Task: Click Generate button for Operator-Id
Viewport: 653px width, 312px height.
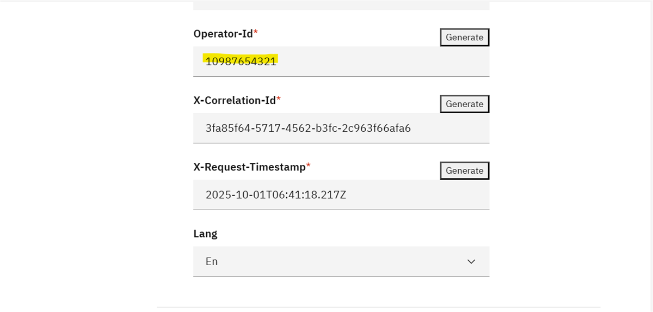Action: [x=464, y=37]
